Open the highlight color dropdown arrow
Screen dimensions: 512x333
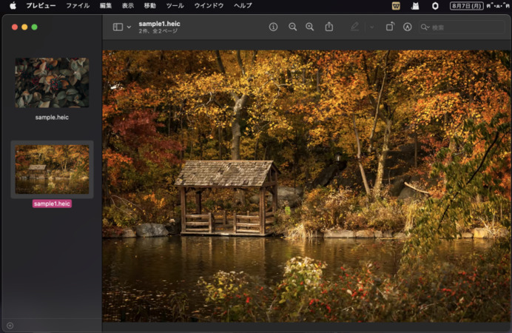click(x=371, y=27)
